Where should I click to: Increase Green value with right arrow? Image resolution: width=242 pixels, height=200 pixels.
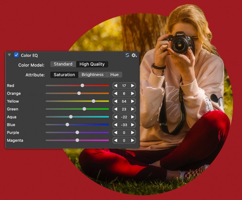coord(133,109)
